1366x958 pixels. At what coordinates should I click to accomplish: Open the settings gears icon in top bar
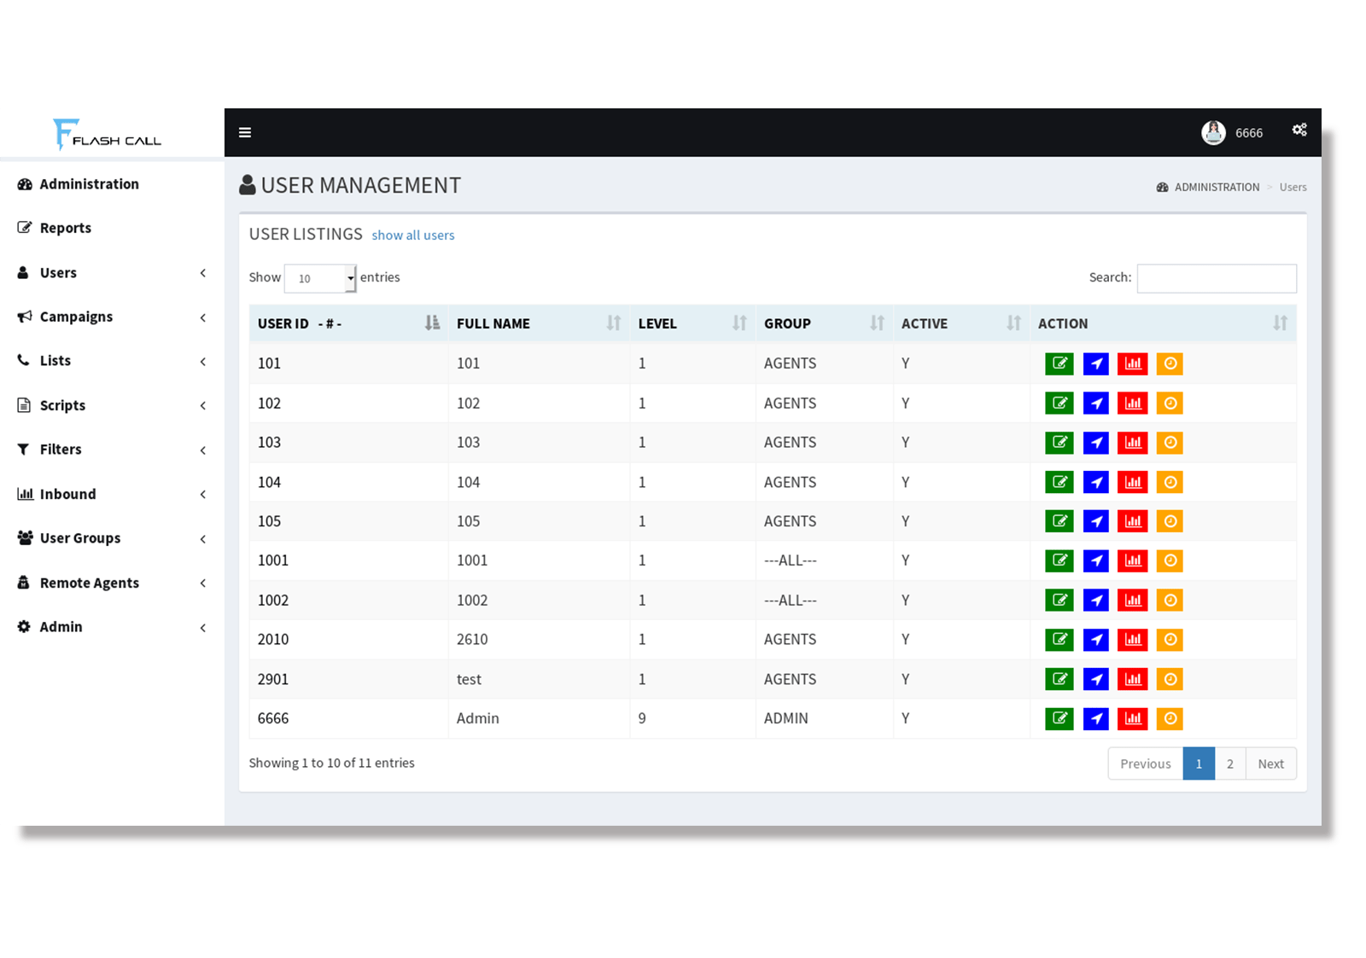click(1299, 130)
